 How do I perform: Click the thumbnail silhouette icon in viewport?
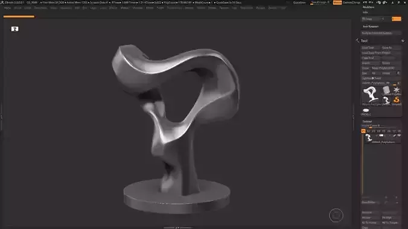pyautogui.click(x=15, y=29)
